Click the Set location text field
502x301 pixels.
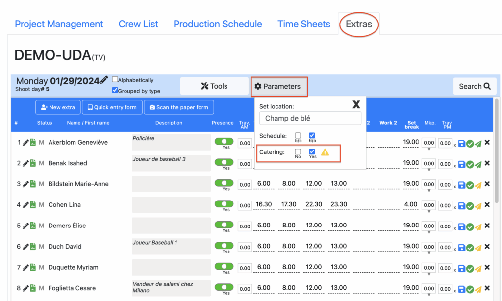pyautogui.click(x=310, y=118)
